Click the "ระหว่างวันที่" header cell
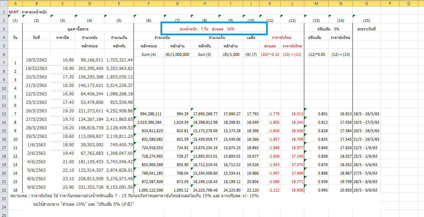The image size is (424, 217). (x=366, y=29)
